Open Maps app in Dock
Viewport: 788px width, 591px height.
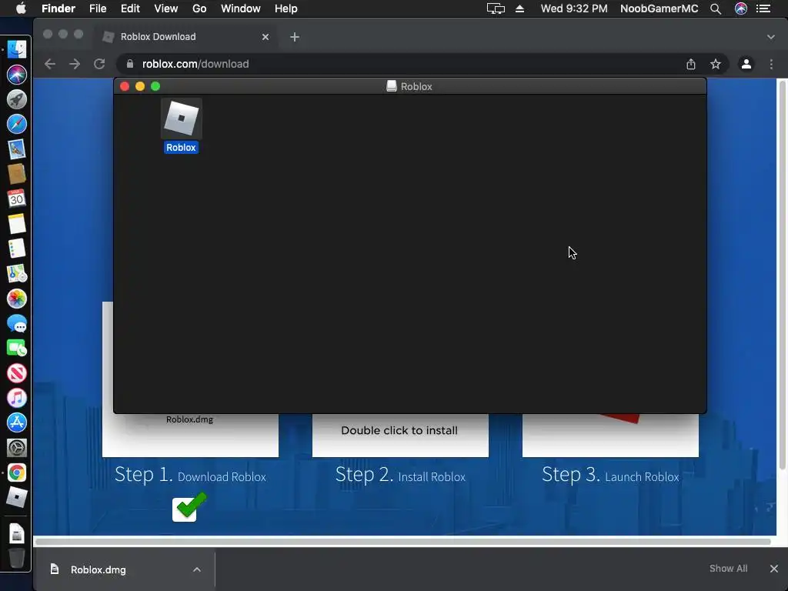17,273
